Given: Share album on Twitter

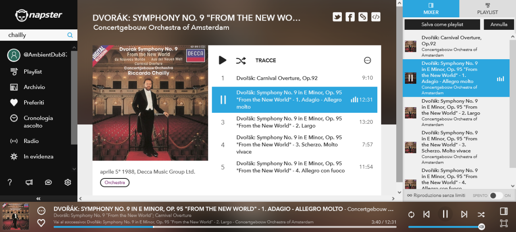Looking at the screenshot, I should coord(337,17).
